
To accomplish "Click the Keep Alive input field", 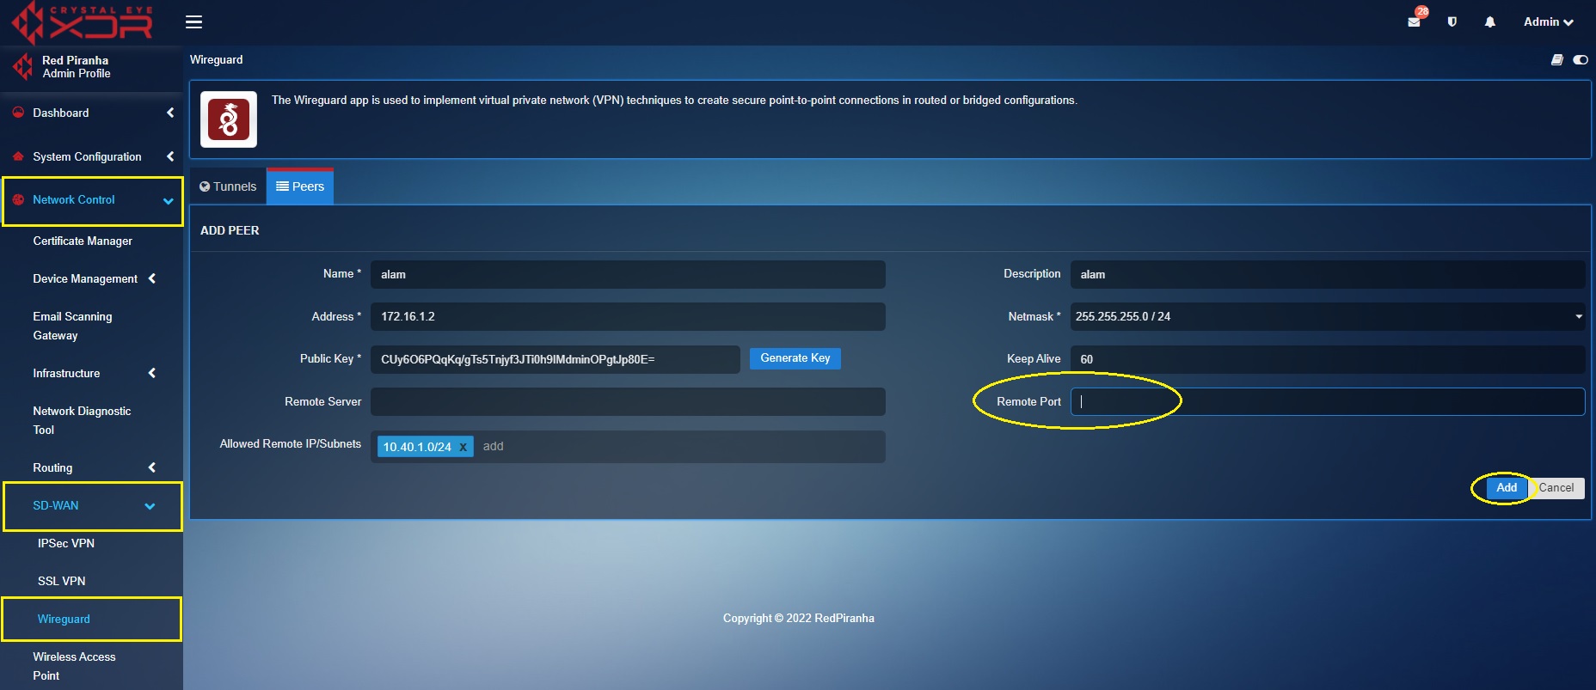I will 1328,359.
